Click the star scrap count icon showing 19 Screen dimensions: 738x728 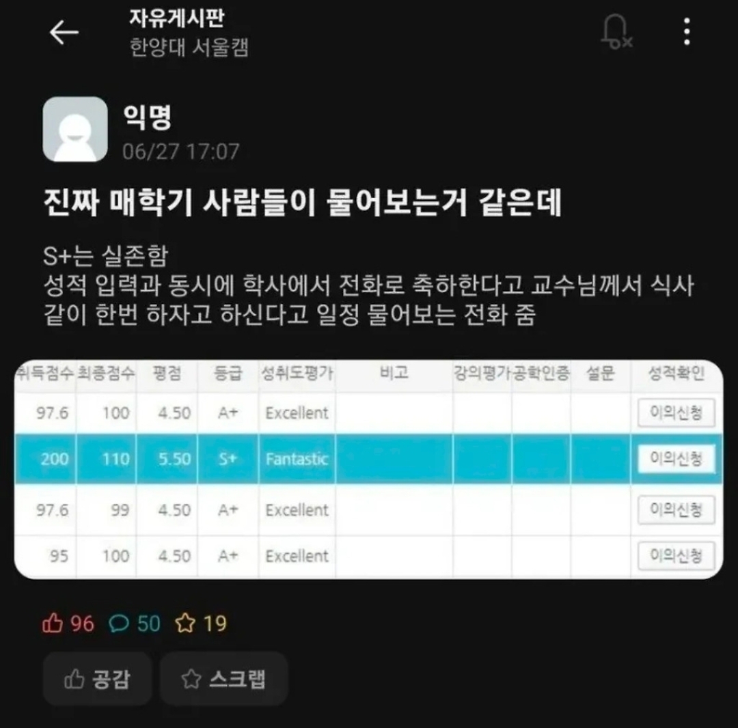pos(185,623)
